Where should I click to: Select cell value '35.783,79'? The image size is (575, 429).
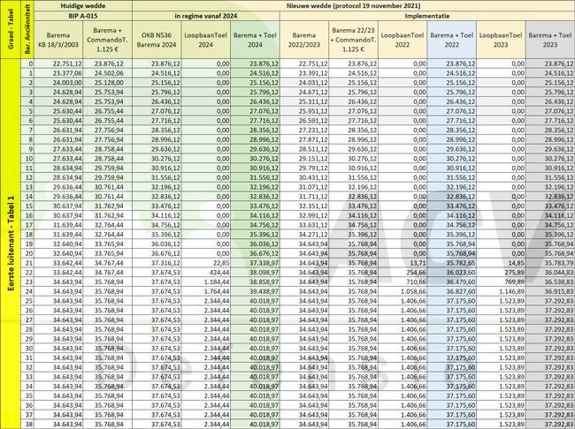tap(559, 263)
